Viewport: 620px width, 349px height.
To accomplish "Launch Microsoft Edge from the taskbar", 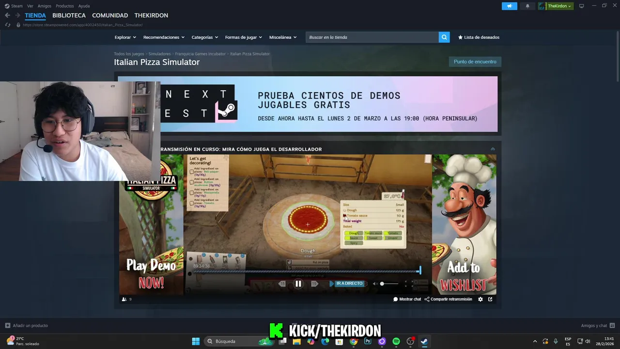I will click(325, 341).
